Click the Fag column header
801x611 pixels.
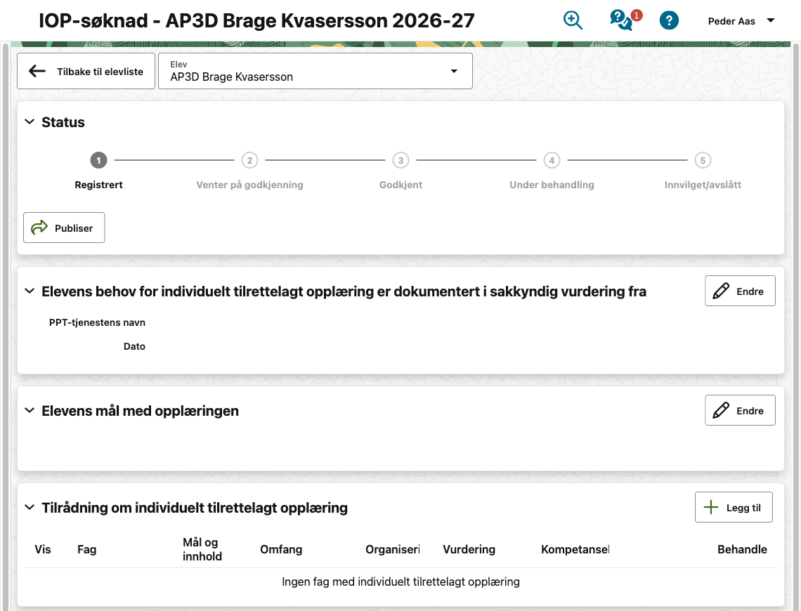pos(87,549)
